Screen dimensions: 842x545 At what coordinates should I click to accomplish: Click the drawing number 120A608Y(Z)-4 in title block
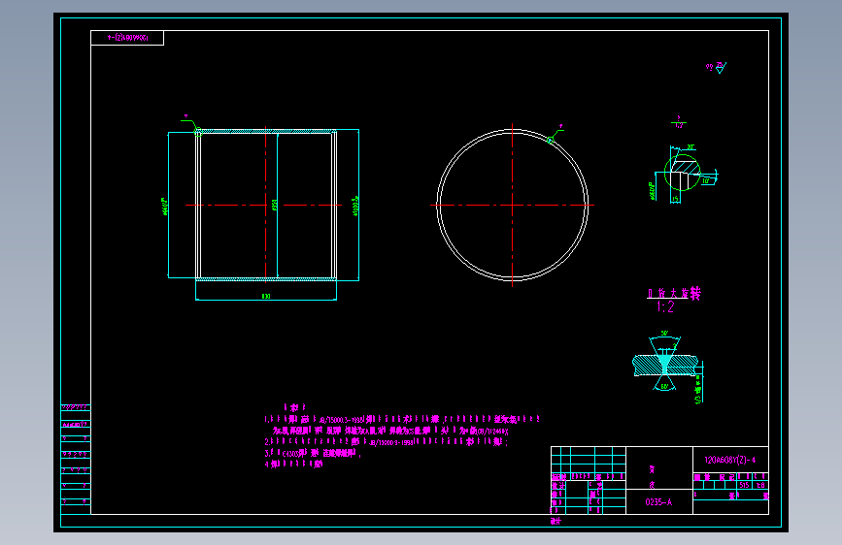coord(729,460)
